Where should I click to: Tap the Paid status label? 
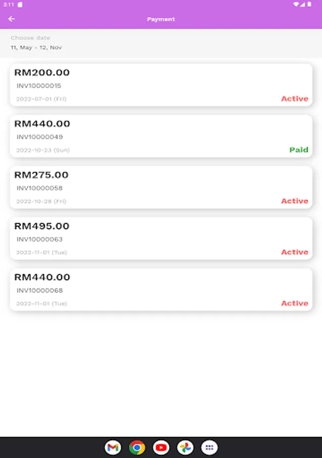point(299,150)
